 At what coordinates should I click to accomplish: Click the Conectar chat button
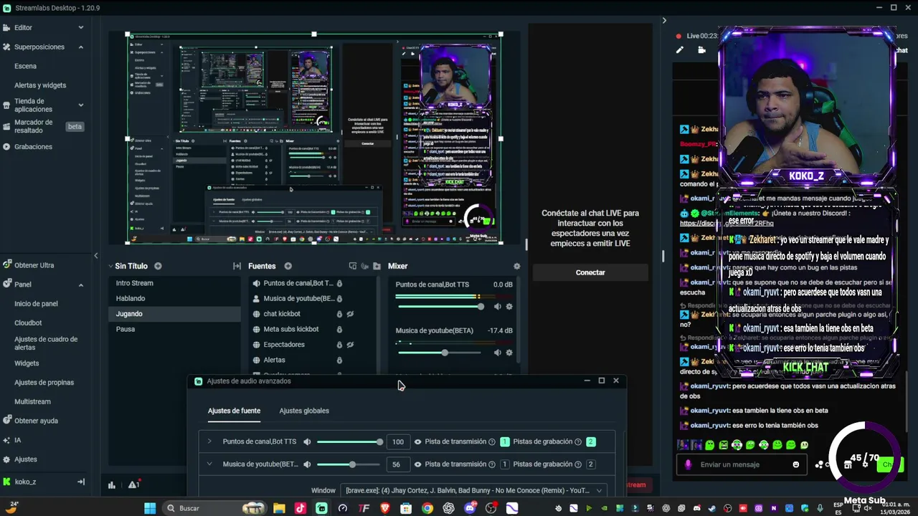[x=590, y=272]
